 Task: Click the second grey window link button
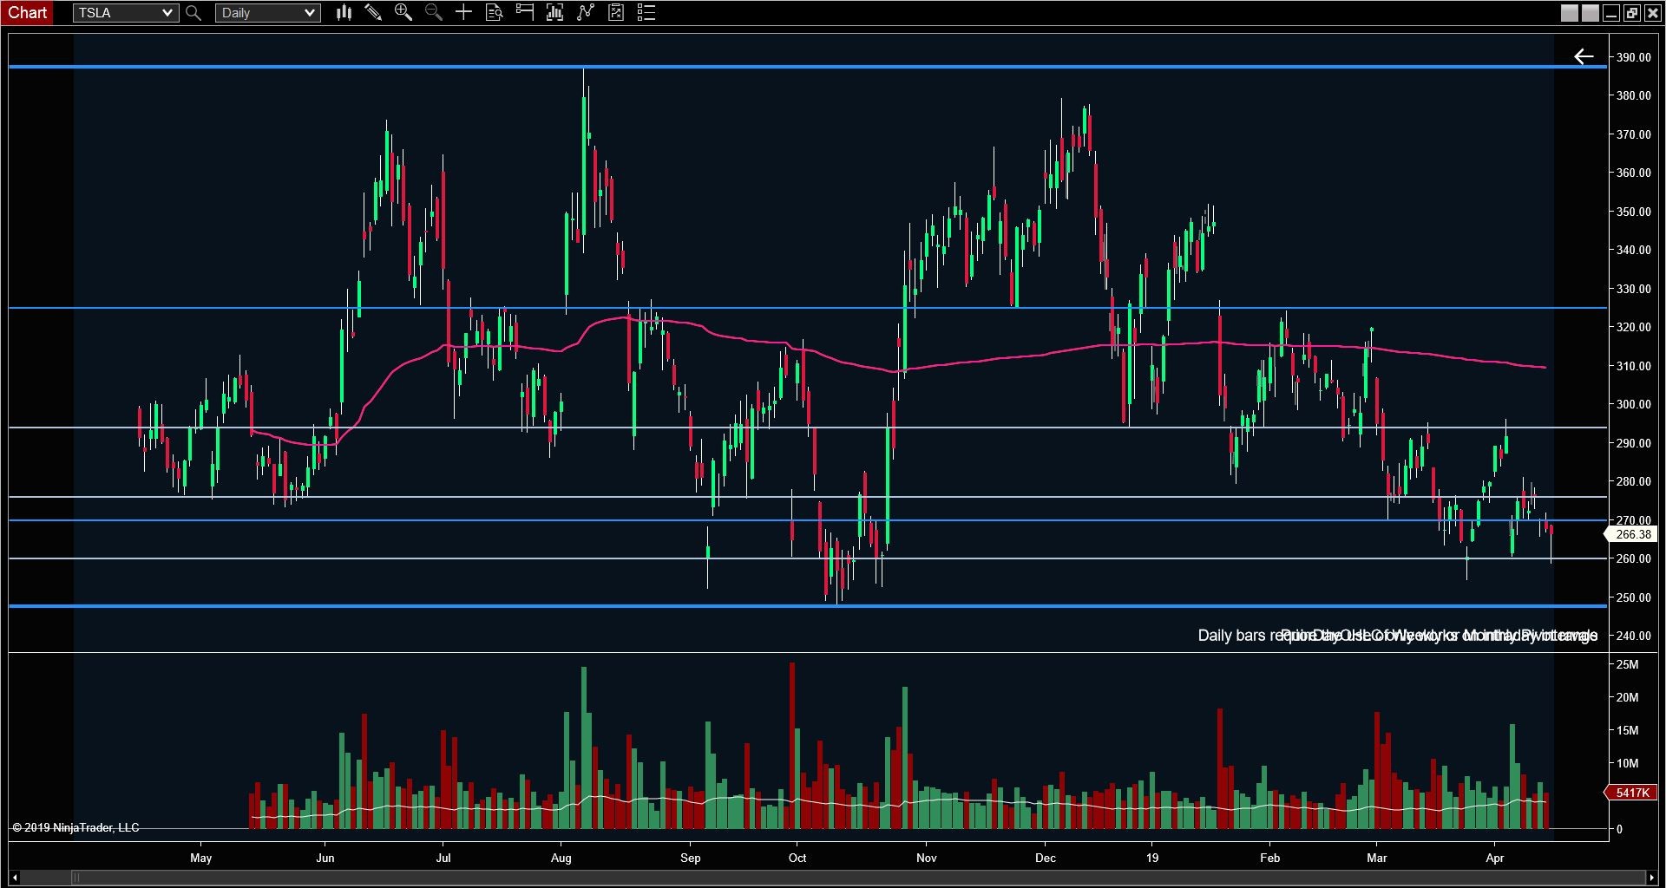pyautogui.click(x=1591, y=13)
